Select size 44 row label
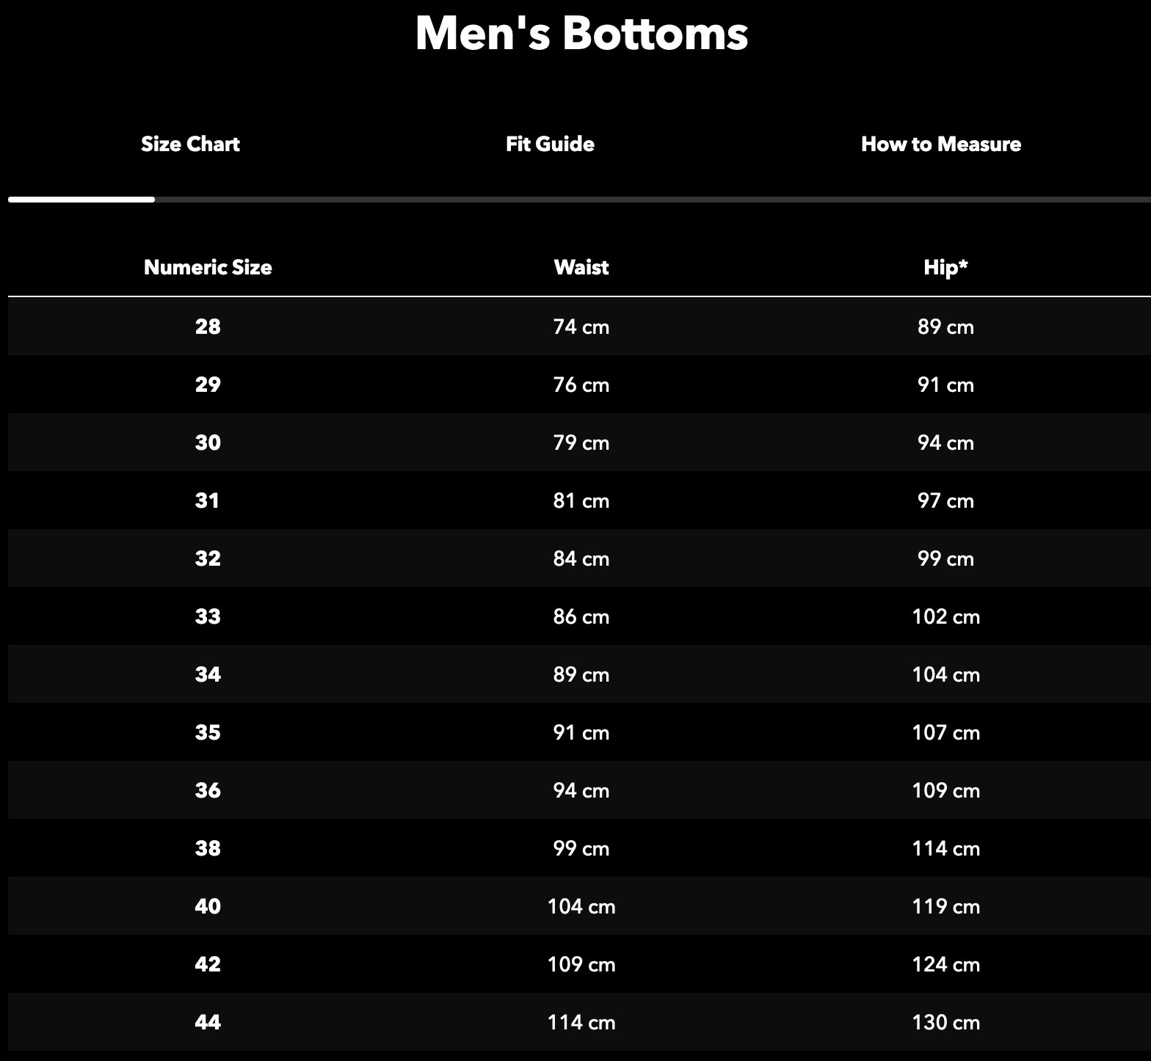This screenshot has height=1061, width=1151. coord(208,1022)
